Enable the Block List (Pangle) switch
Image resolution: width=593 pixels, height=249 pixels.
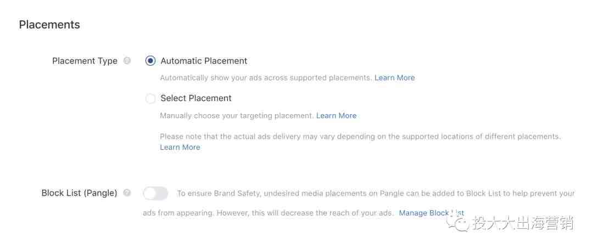point(155,193)
